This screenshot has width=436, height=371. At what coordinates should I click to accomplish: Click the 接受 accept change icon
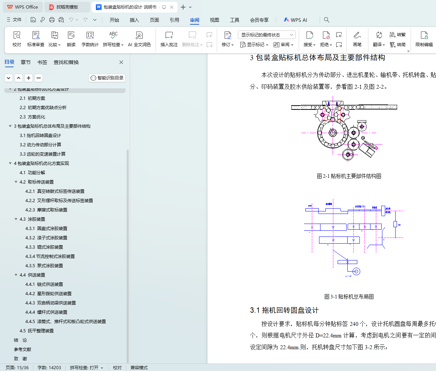310,35
